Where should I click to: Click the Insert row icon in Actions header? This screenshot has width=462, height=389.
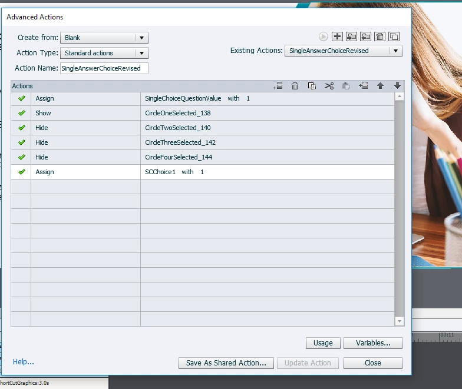pyautogui.click(x=363, y=86)
